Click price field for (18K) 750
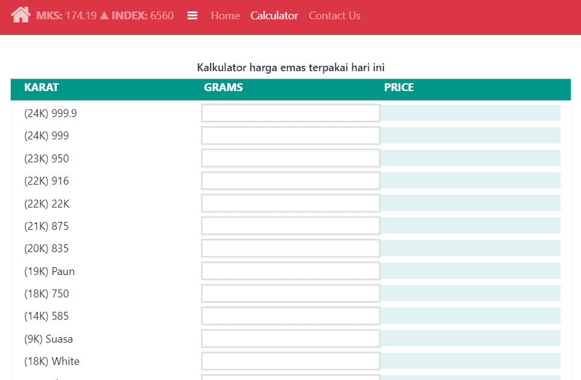 pyautogui.click(x=470, y=293)
